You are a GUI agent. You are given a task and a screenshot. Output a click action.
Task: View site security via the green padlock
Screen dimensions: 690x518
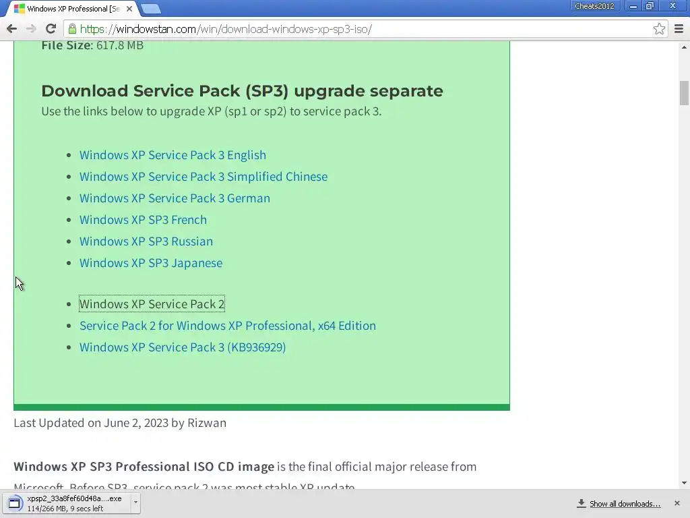[x=72, y=29]
